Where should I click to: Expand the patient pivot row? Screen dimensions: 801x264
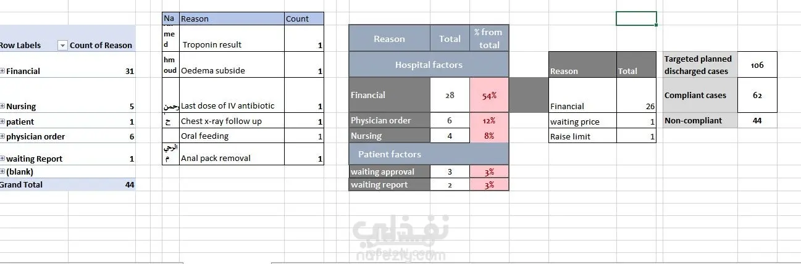[2, 122]
